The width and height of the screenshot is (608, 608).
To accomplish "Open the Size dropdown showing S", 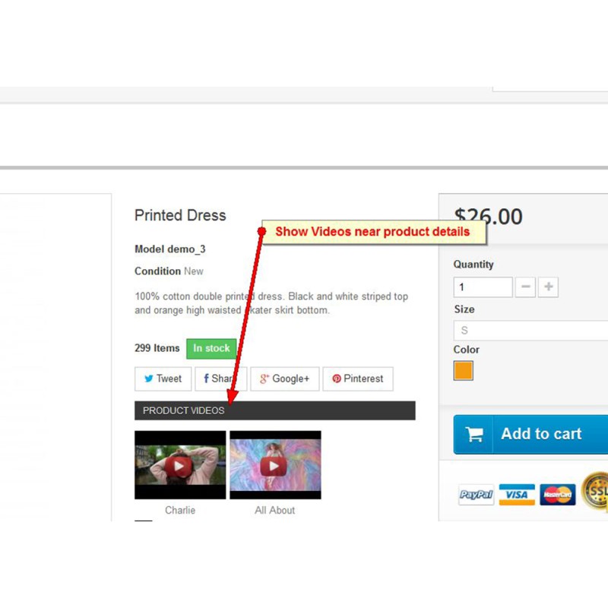I will [530, 331].
